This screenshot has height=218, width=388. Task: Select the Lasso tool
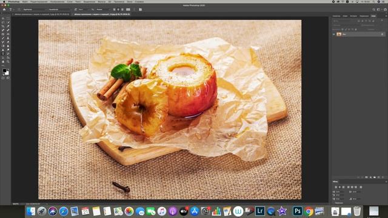click(x=2, y=22)
